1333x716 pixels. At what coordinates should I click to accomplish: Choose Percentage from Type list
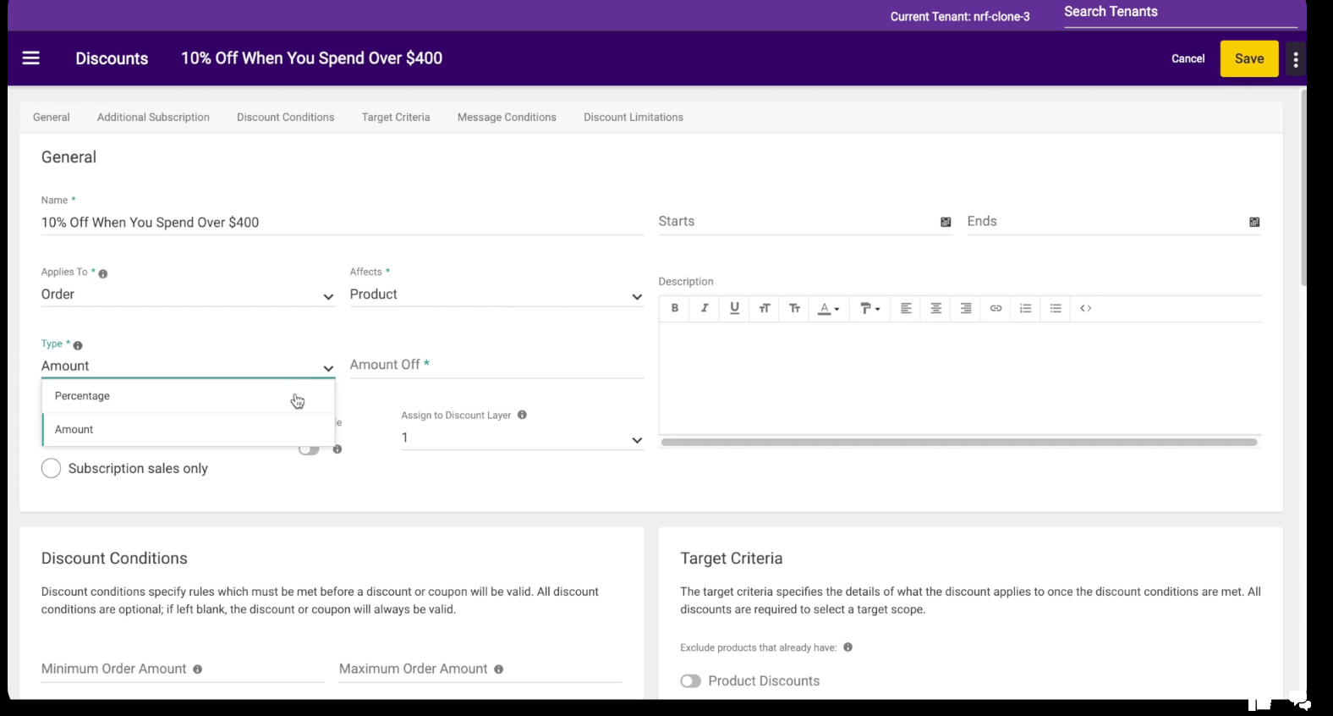(83, 396)
